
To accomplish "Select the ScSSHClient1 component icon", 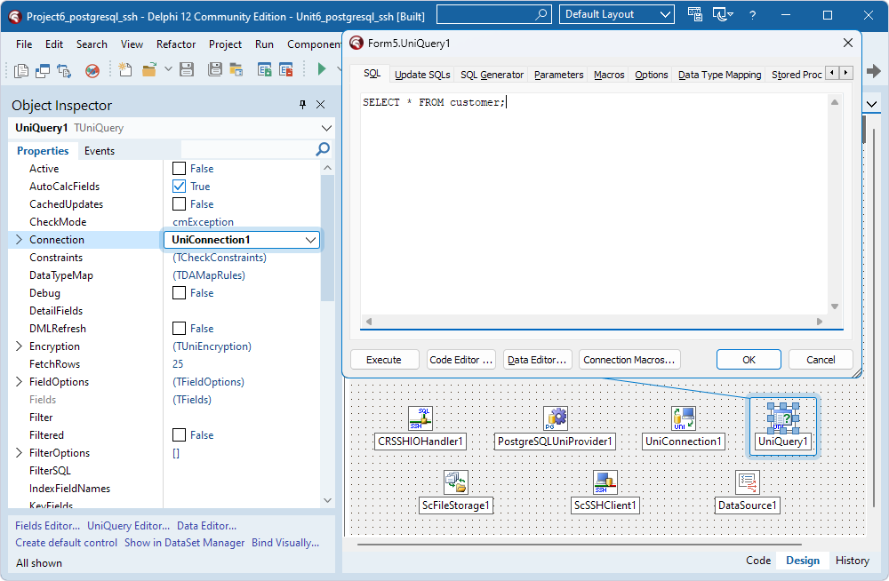I will coord(605,482).
